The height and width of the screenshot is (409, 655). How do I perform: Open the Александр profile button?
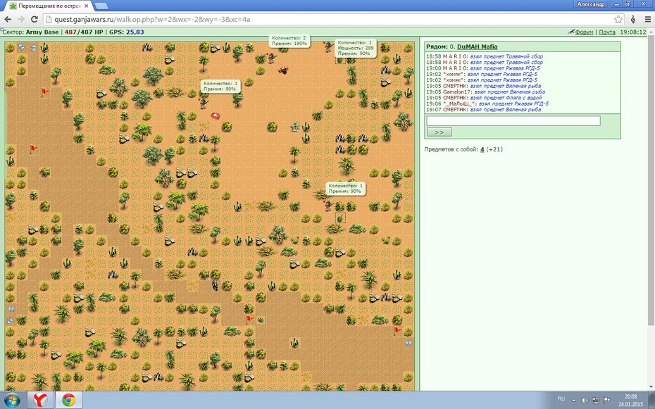pyautogui.click(x=591, y=4)
